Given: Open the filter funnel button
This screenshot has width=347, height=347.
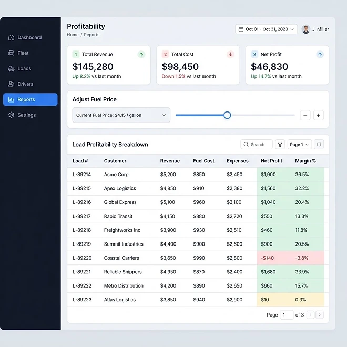Looking at the screenshot, I should coord(280,144).
